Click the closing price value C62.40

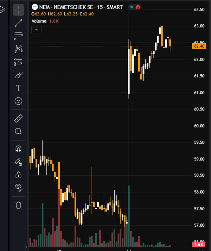[x=87, y=14]
